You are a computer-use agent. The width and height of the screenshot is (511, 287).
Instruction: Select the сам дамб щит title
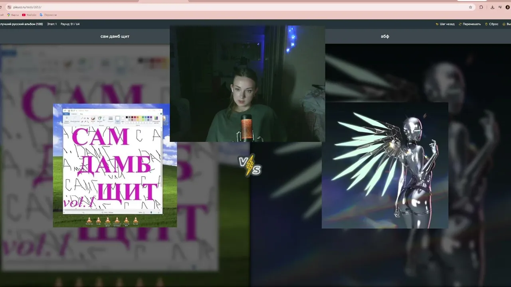[x=115, y=36]
